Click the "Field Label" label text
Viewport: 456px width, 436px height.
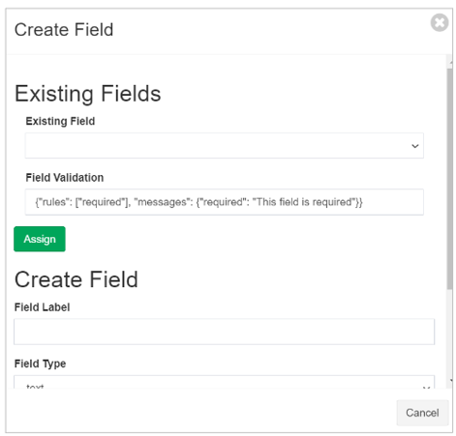(x=42, y=307)
